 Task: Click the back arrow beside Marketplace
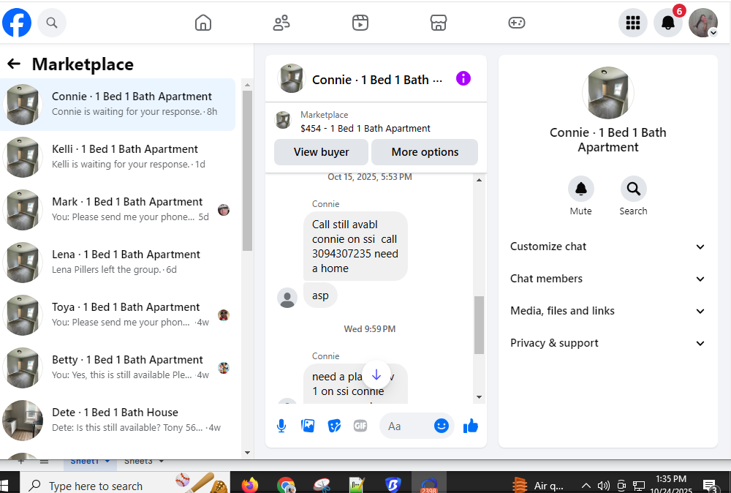pos(14,64)
